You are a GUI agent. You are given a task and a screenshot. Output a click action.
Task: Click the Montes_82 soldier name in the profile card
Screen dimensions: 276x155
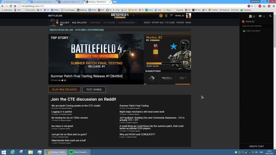point(154,37)
